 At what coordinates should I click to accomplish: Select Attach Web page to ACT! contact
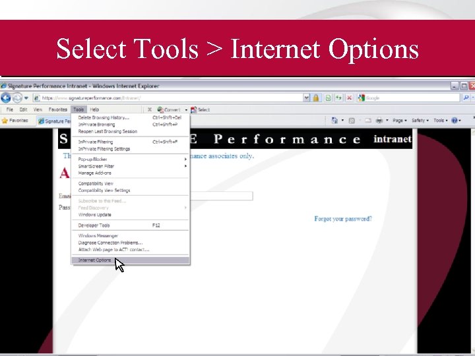130,249
